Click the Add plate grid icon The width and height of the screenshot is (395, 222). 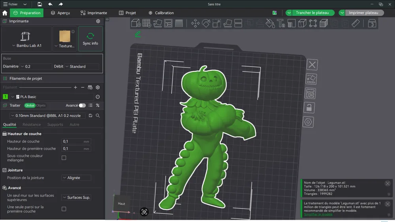[147, 23]
